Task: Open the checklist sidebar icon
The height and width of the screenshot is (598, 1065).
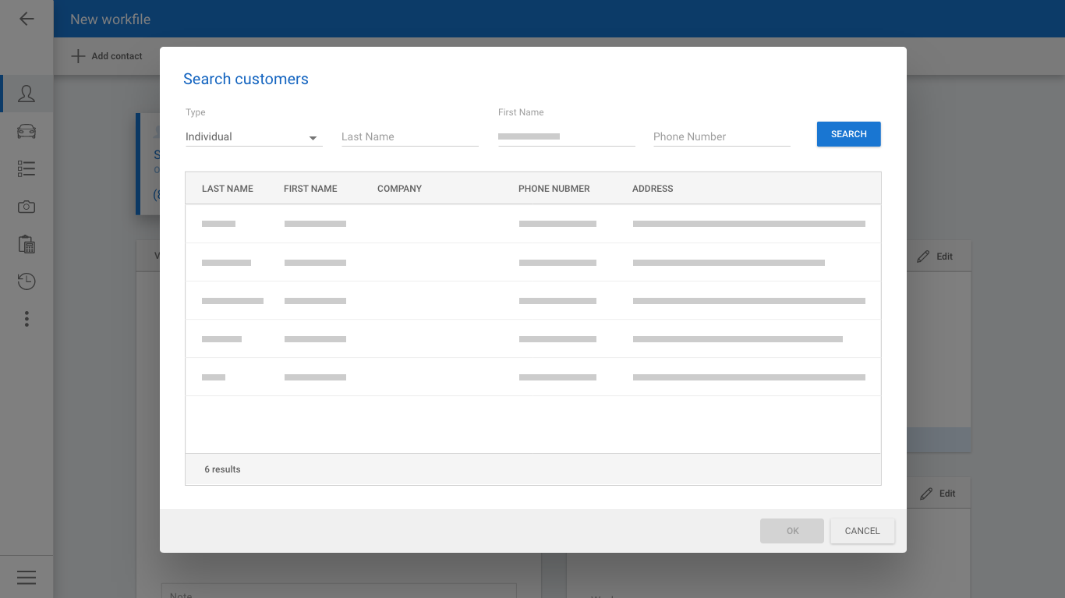Action: click(27, 168)
